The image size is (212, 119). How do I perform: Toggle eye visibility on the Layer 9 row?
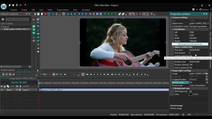click(x=2, y=90)
